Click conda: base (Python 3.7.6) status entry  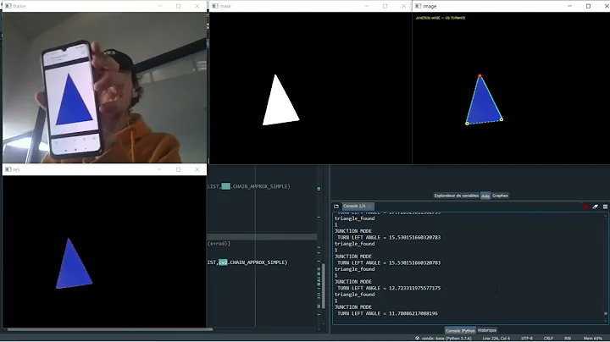click(446, 338)
